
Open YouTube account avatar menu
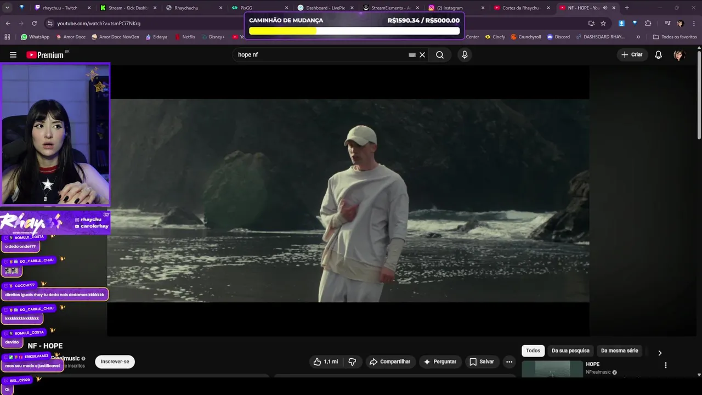(x=678, y=55)
